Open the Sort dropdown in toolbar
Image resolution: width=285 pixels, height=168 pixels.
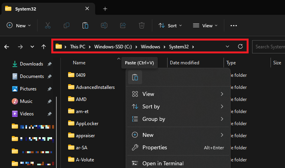click(x=170, y=26)
